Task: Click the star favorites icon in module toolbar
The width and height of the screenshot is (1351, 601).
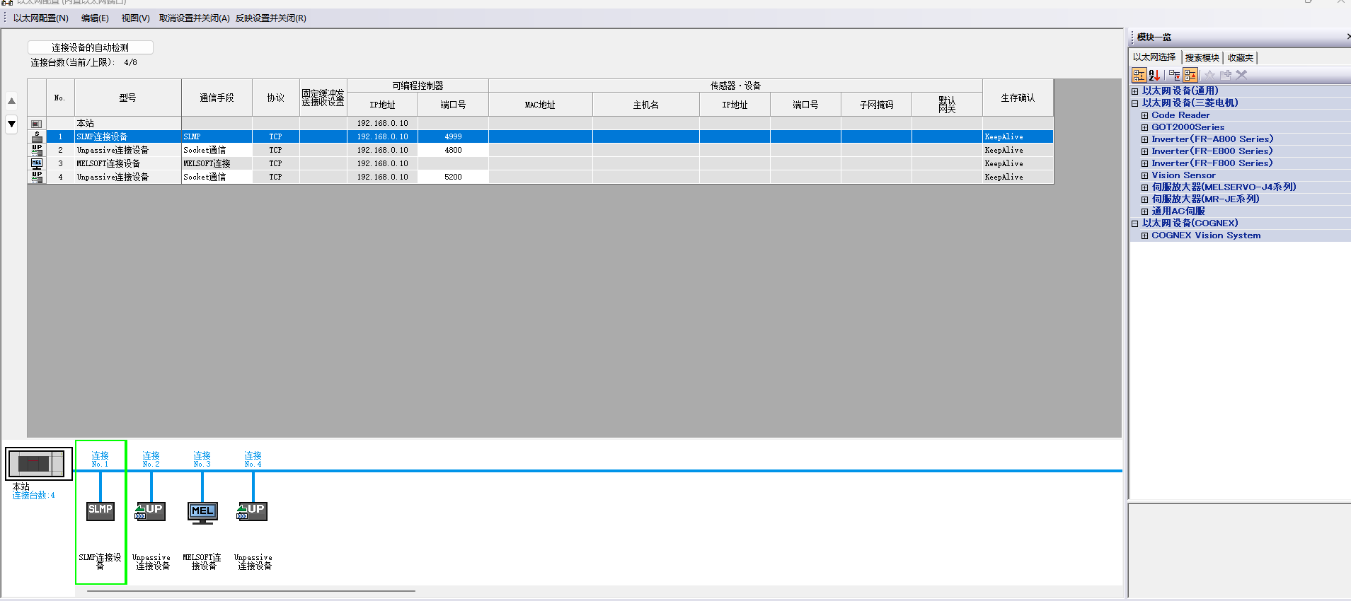Action: [x=1209, y=75]
